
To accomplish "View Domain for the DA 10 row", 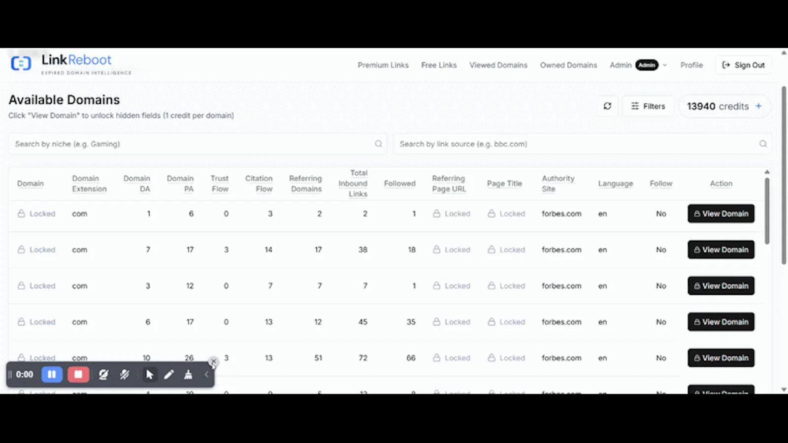I will pyautogui.click(x=721, y=358).
